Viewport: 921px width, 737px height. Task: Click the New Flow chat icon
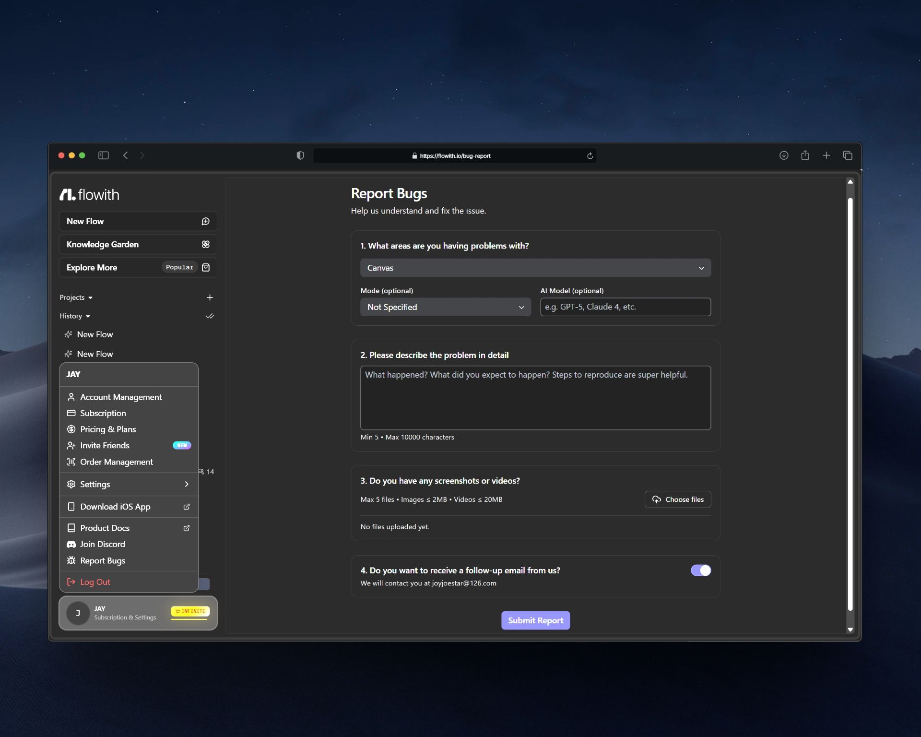click(x=205, y=221)
